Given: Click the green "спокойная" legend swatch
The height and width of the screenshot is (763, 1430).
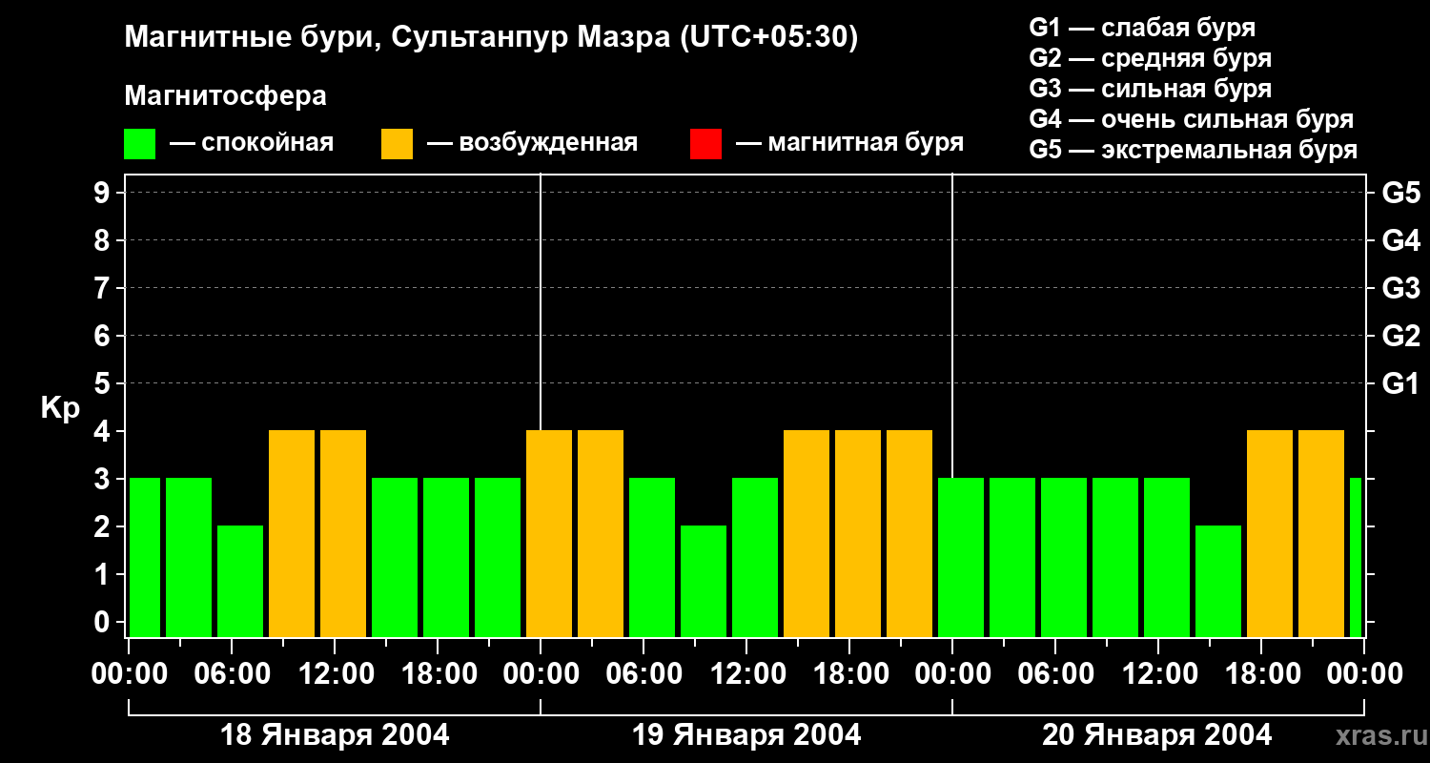Looking at the screenshot, I should point(139,144).
